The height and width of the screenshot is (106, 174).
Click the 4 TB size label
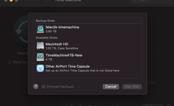click(x=49, y=59)
